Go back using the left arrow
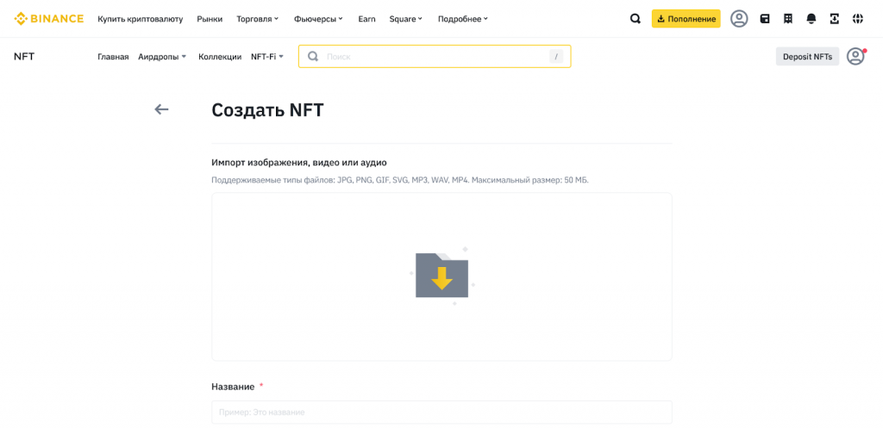Screen dimensions: 883x428 (x=161, y=109)
